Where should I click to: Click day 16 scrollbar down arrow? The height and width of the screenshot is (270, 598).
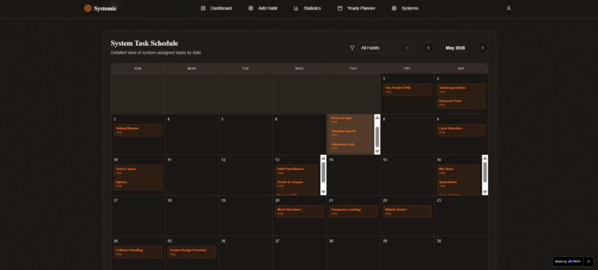[485, 192]
